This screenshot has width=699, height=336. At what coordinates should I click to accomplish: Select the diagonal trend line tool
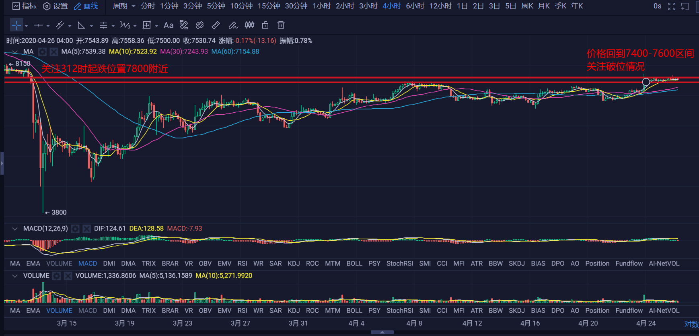(60, 25)
